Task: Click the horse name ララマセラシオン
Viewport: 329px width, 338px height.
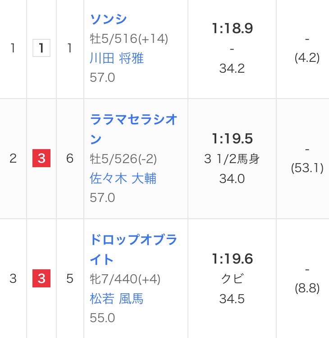Action: click(x=134, y=129)
